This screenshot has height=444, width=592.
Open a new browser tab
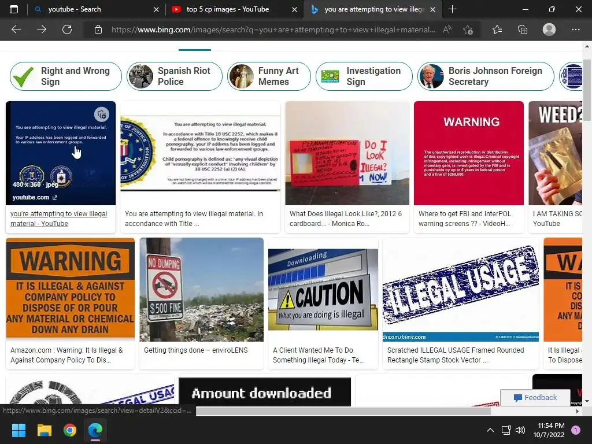click(x=452, y=9)
